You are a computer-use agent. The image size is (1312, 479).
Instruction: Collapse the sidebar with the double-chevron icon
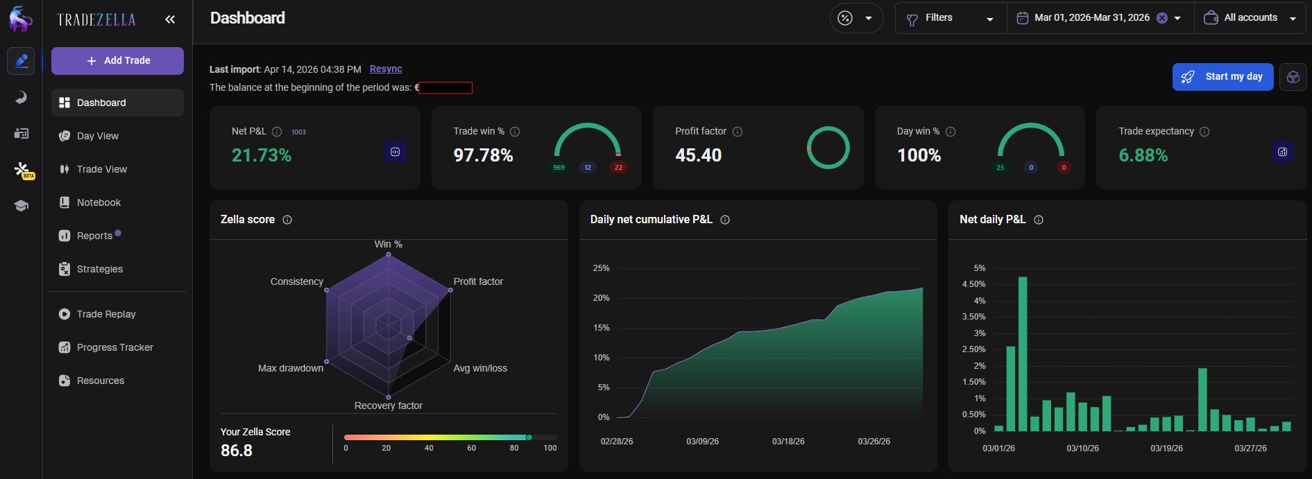170,19
